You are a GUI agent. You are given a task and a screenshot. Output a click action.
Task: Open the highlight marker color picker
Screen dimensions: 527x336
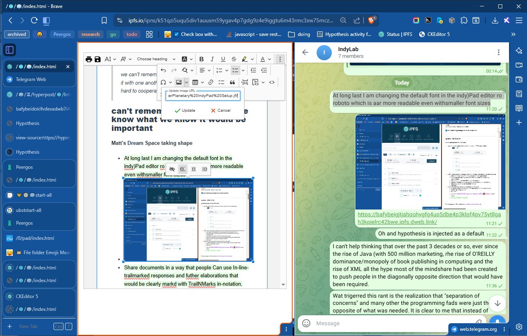(252, 59)
